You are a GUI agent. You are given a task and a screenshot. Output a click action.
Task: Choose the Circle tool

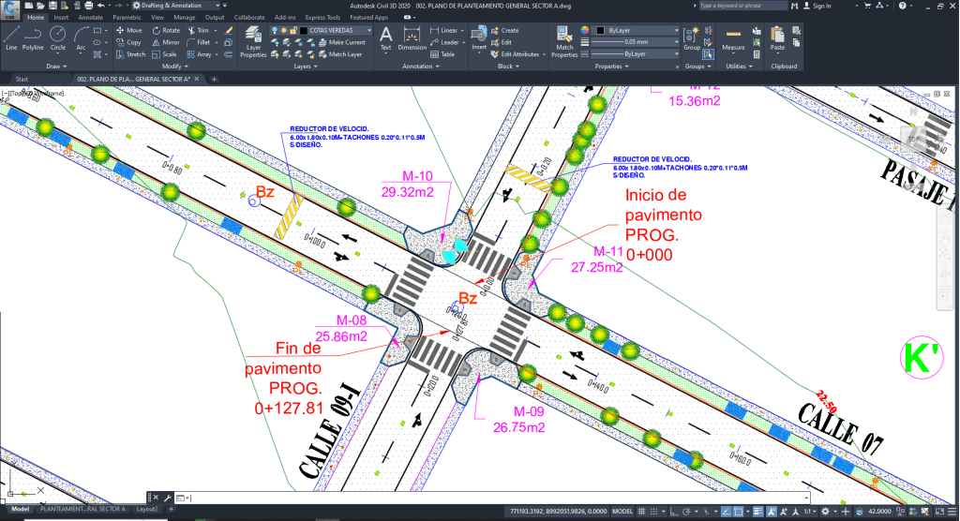click(x=57, y=38)
